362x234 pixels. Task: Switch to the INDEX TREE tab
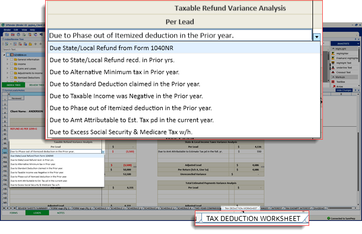[14, 85]
